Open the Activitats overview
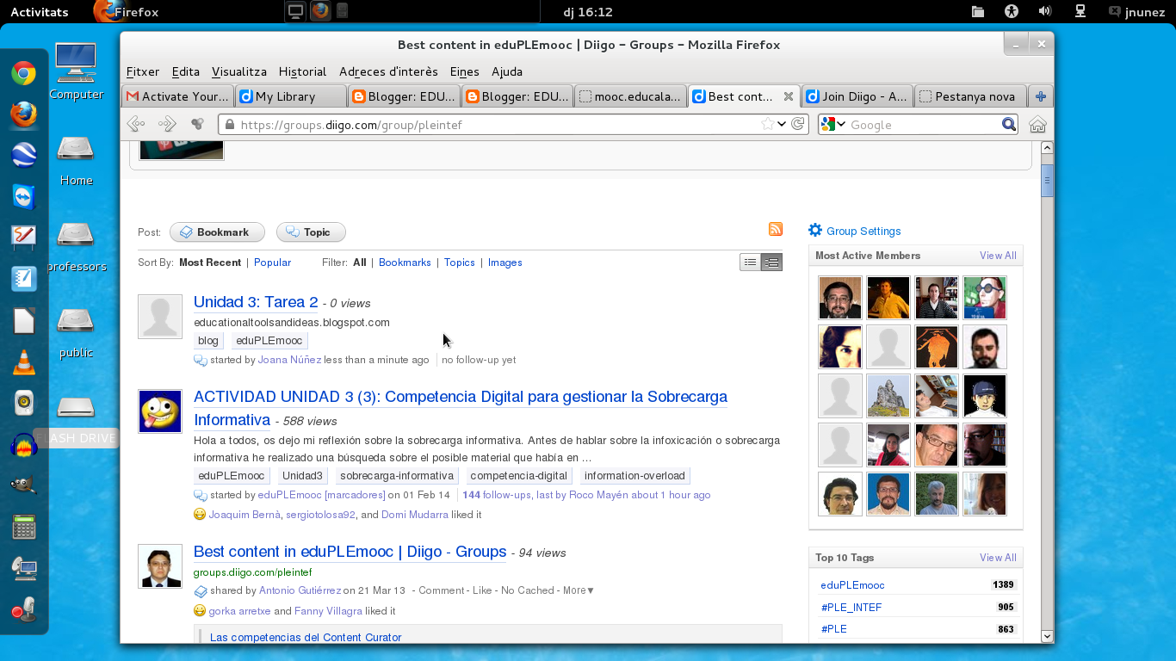The width and height of the screenshot is (1176, 661). pos(39,12)
